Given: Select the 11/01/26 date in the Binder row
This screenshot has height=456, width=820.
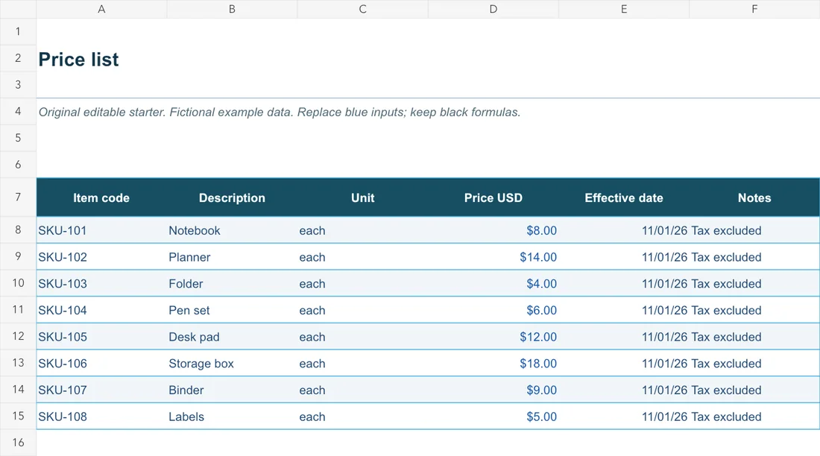Looking at the screenshot, I should [664, 390].
